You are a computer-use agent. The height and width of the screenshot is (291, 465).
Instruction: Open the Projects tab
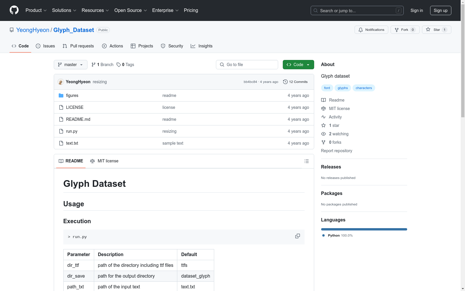point(142,46)
